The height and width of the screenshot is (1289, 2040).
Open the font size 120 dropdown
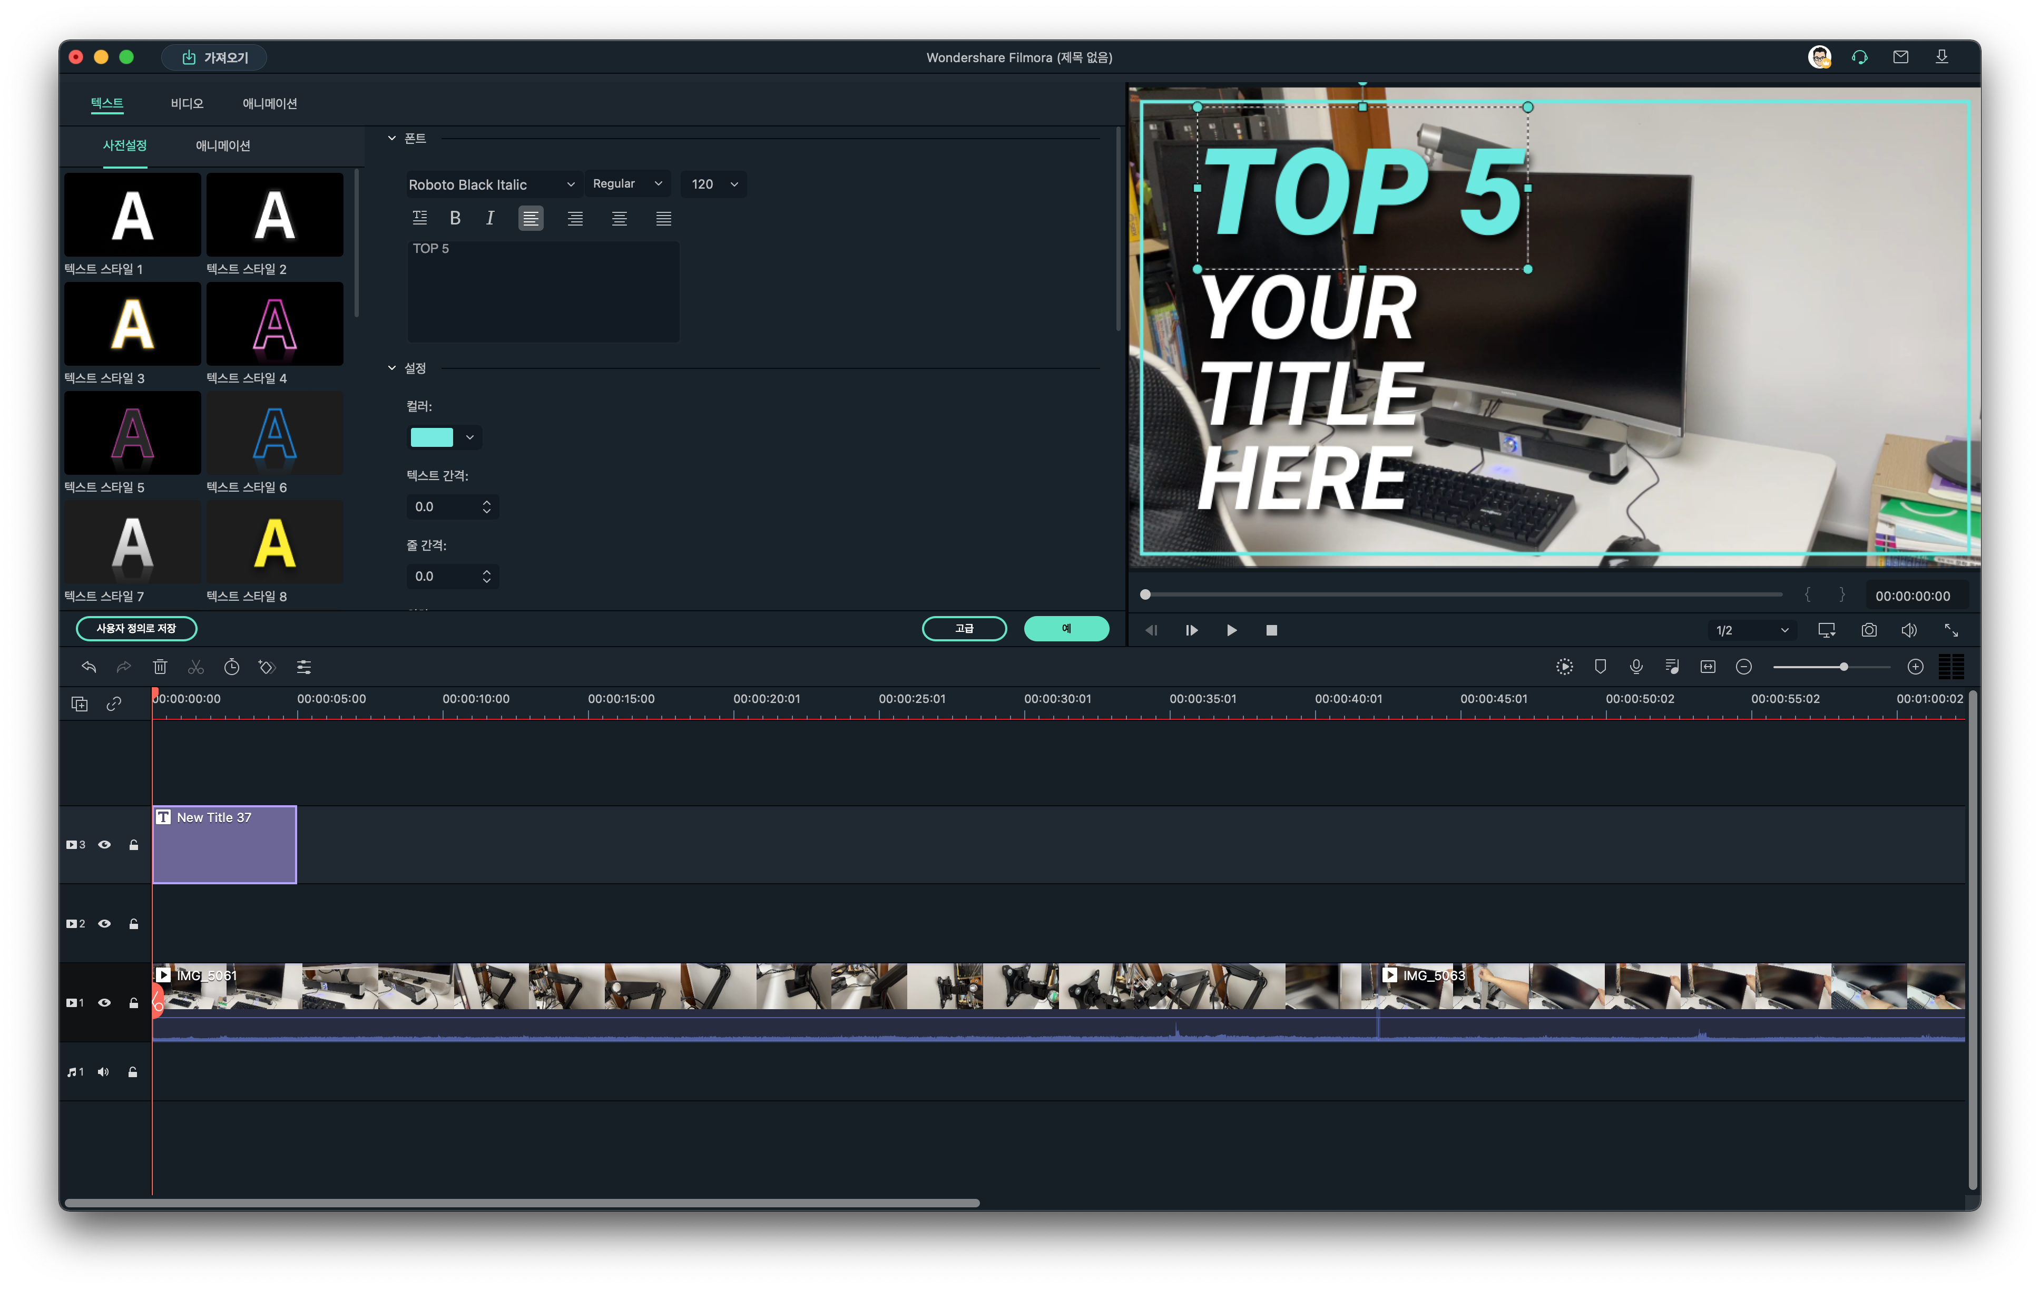click(713, 184)
